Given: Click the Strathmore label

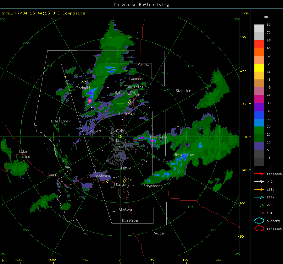Looking at the screenshot, I should pyautogui.click(x=153, y=186).
